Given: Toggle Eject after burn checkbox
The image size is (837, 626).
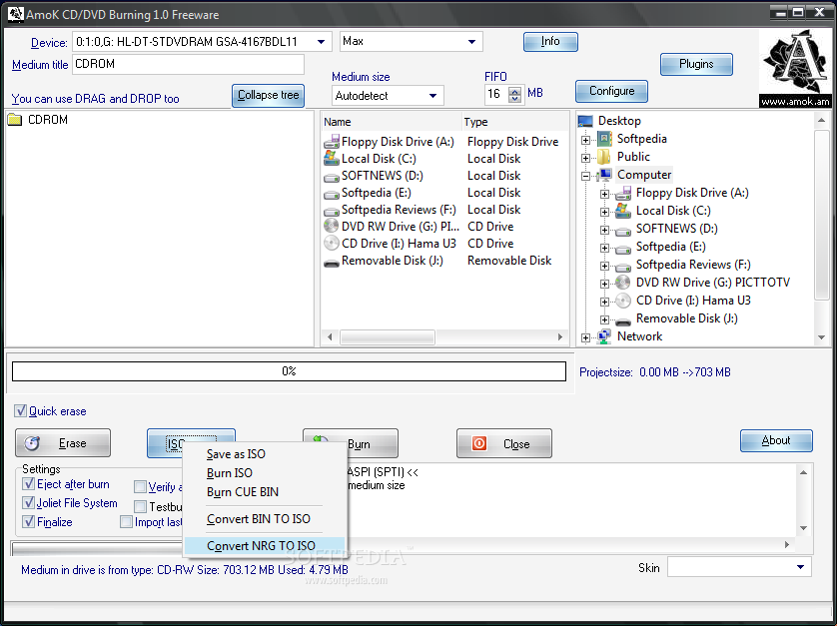Looking at the screenshot, I should click(x=28, y=484).
